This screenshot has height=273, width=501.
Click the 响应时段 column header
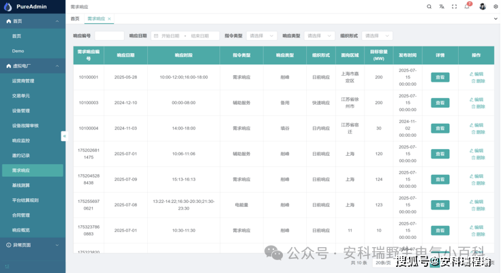pyautogui.click(x=183, y=55)
